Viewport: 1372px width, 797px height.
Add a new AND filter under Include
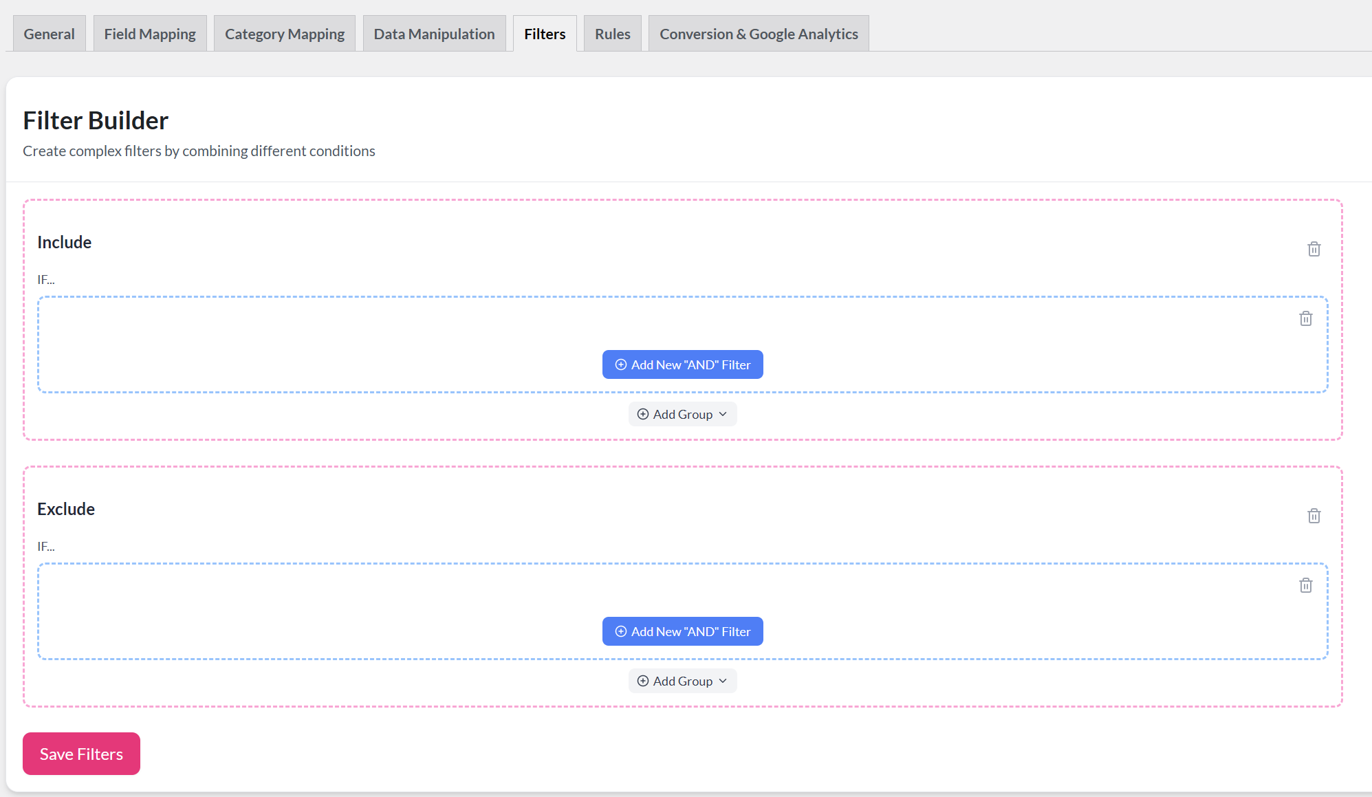pos(682,364)
